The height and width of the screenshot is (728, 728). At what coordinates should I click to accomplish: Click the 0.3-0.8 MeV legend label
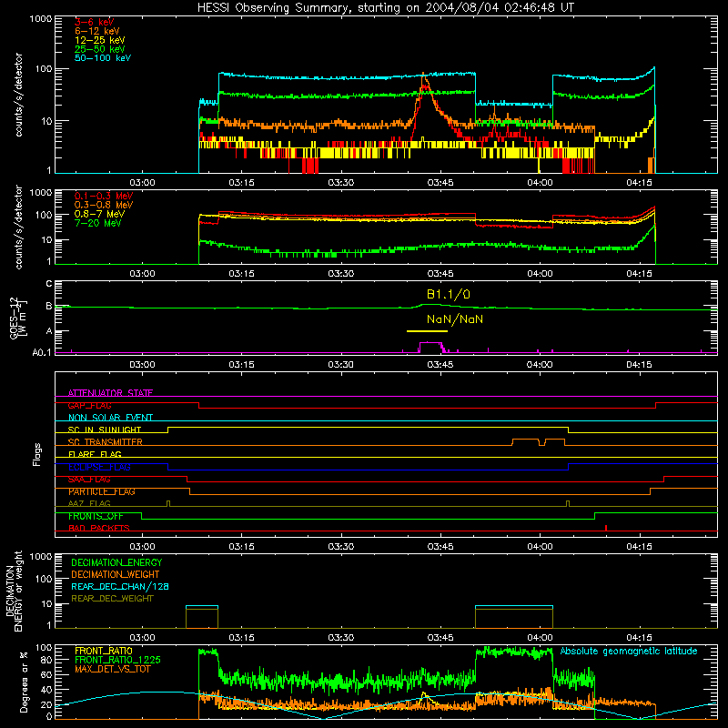(103, 205)
